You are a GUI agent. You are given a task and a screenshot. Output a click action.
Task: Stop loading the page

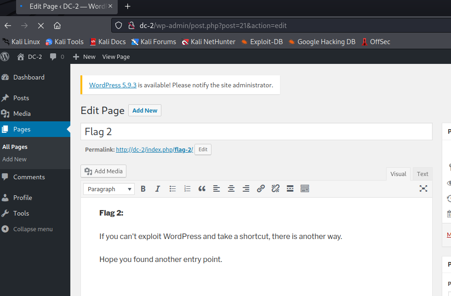[x=41, y=26]
